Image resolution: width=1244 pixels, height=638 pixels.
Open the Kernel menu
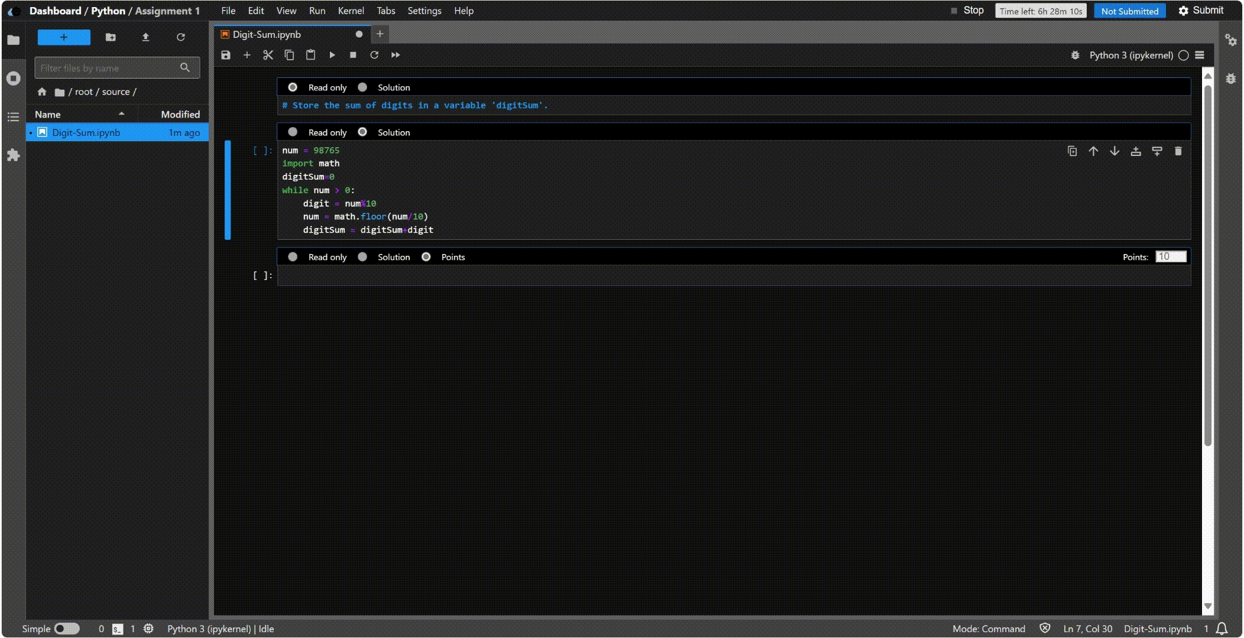click(x=351, y=11)
